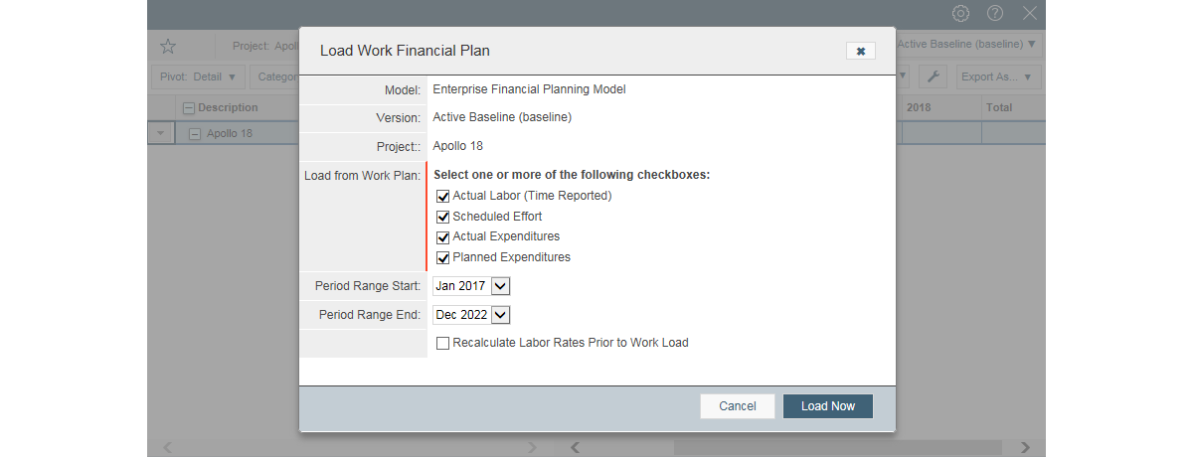Uncheck Planned Expenditures
The height and width of the screenshot is (457, 1193).
(x=443, y=257)
